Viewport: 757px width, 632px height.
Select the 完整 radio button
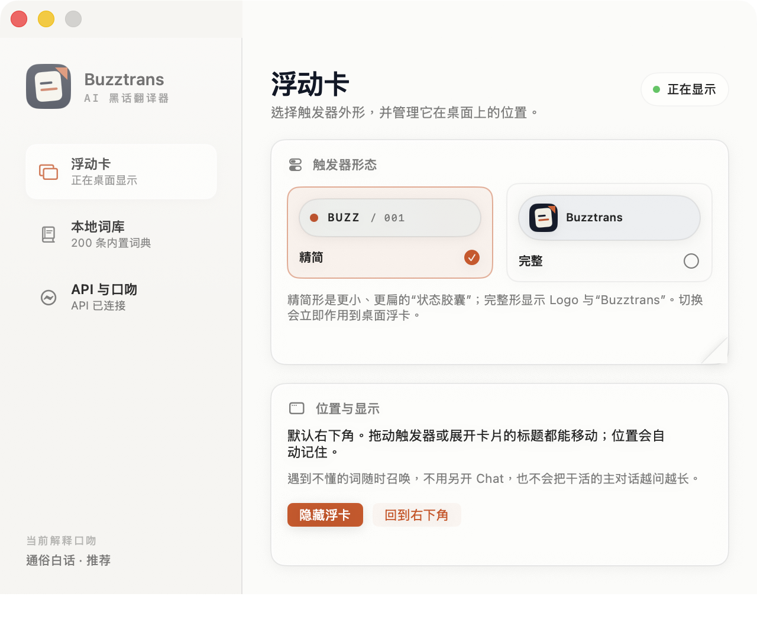point(691,261)
